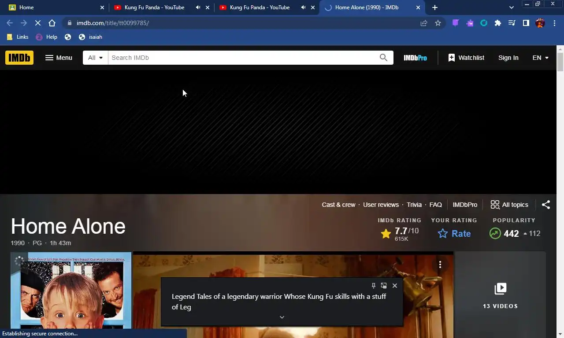Screen dimensions: 564x338
Task: Open the All search category dropdown
Action: (x=95, y=58)
